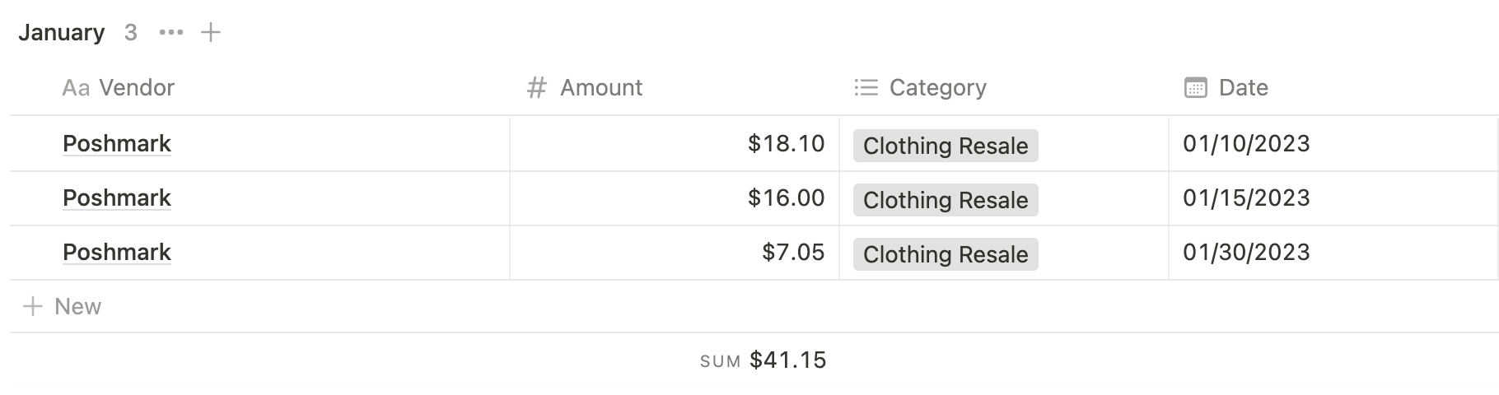Click the plus icon in New row

[x=33, y=307]
